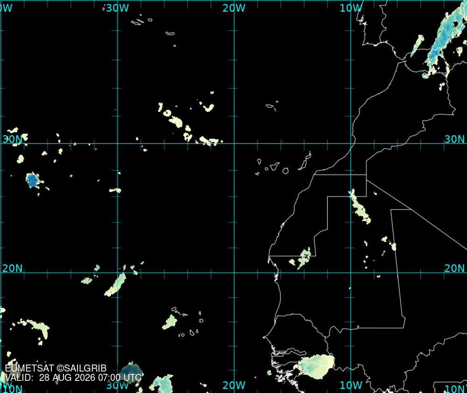Click the 30W longitude label at top
Viewport: 467px width, 393px height.
tap(117, 8)
